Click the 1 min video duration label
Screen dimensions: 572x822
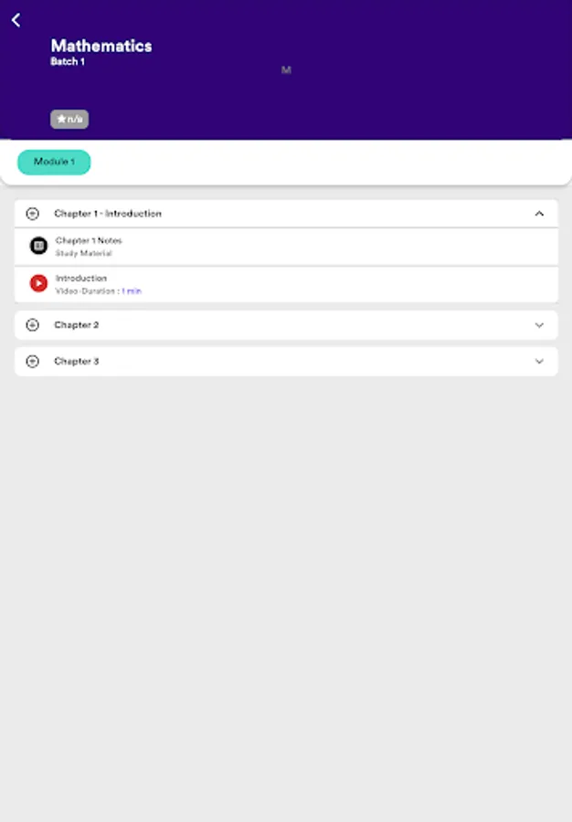[131, 291]
